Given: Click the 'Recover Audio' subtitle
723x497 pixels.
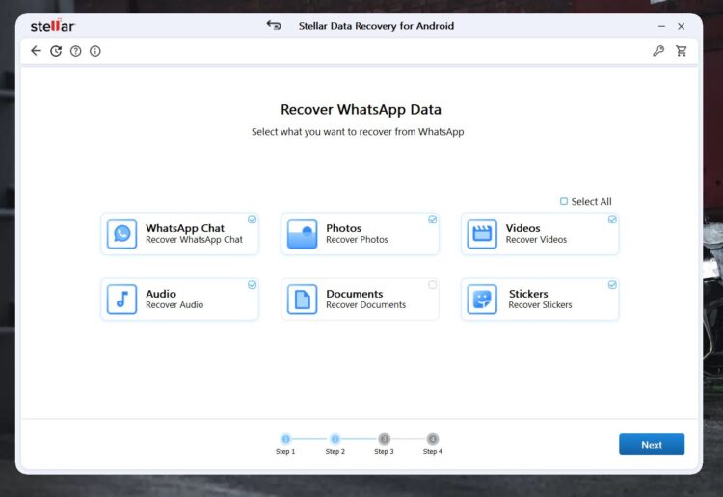Looking at the screenshot, I should [x=174, y=305].
